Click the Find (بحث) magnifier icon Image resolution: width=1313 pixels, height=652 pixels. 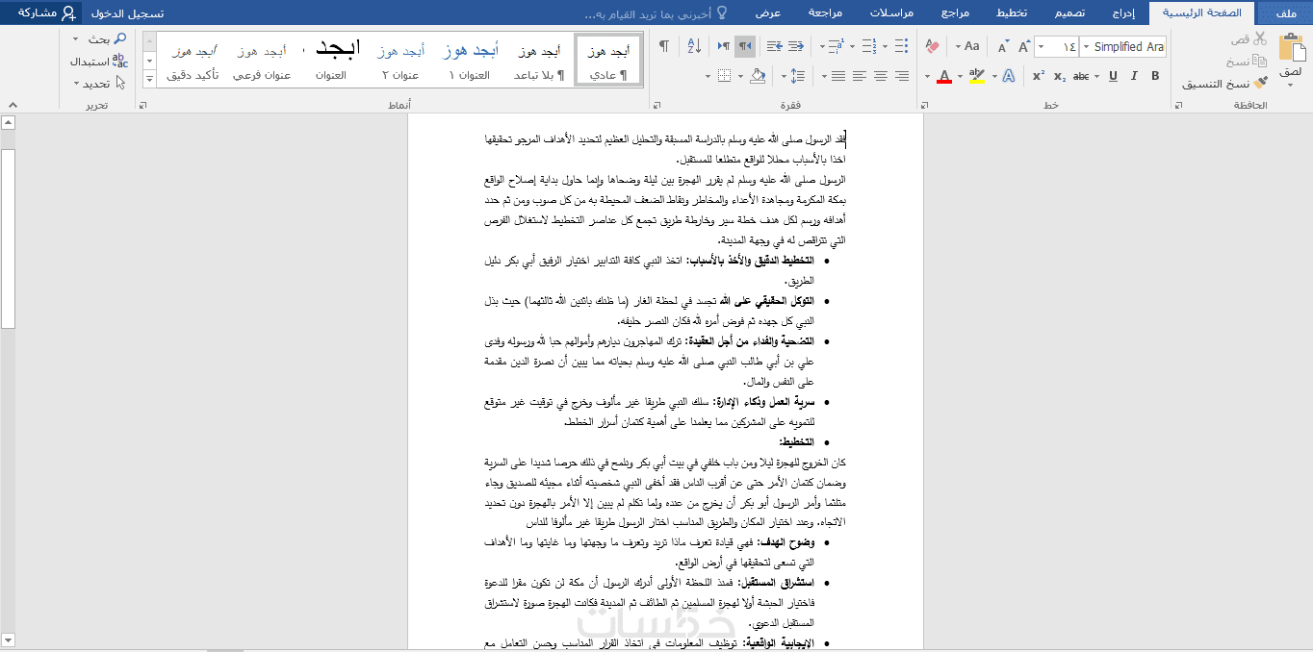(119, 38)
